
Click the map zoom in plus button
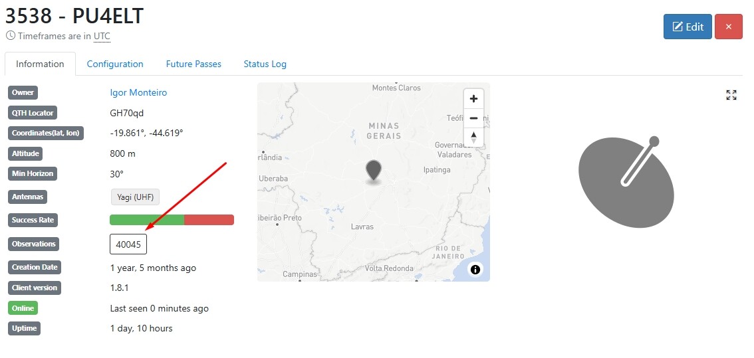tap(473, 99)
